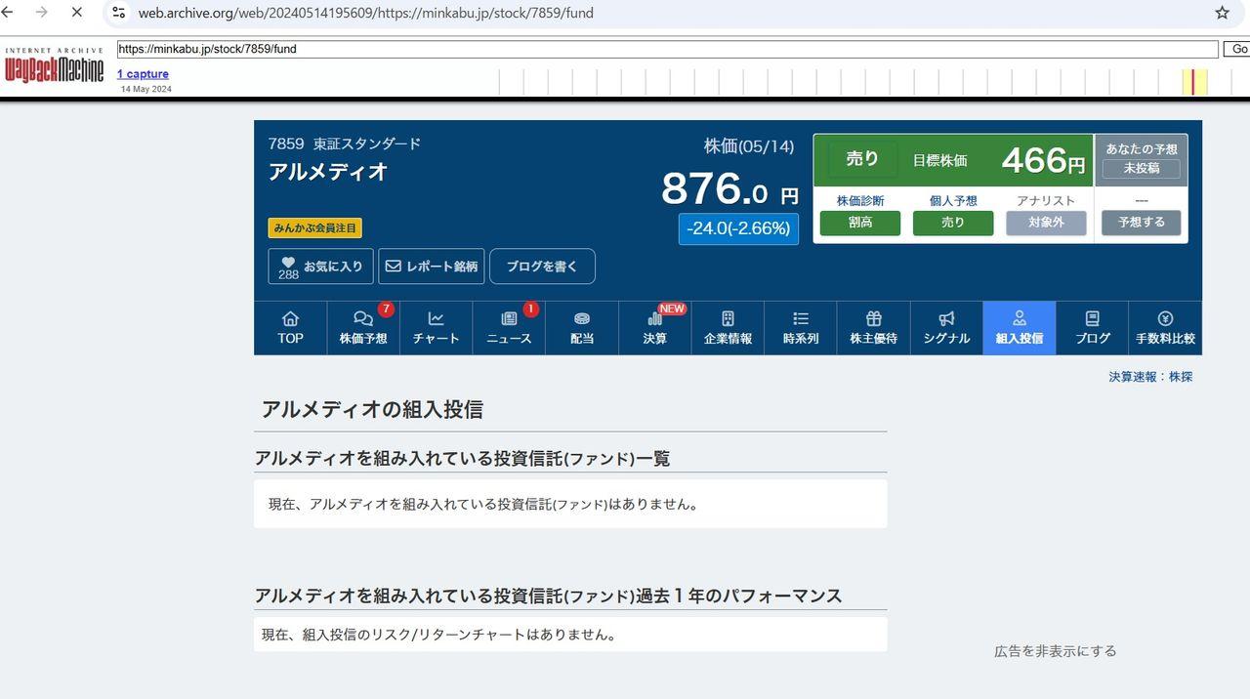Select the 決算 icon marked NEW
Screen dimensions: 1250x699
click(x=653, y=327)
